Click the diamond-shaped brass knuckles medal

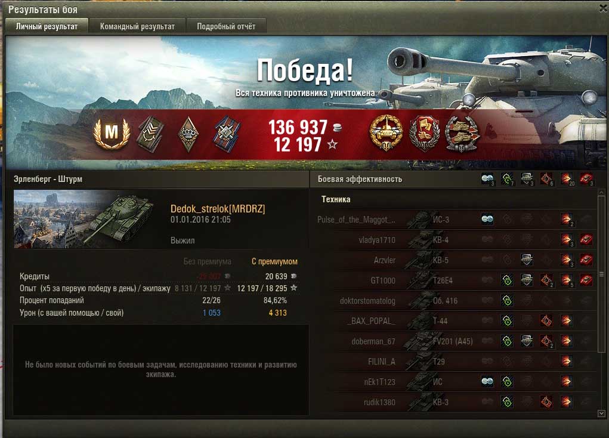(x=188, y=134)
